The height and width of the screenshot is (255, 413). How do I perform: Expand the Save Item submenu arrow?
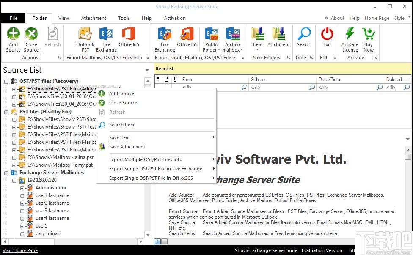coord(213,137)
